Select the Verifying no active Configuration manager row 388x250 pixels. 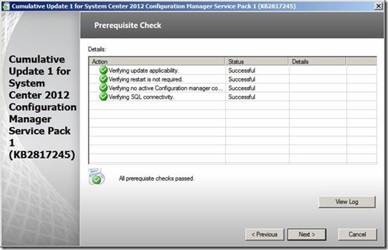pyautogui.click(x=232, y=88)
